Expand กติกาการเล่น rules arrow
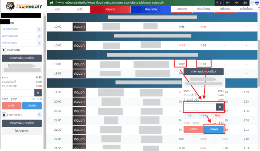This screenshot has height=151, width=260. click(x=39, y=43)
